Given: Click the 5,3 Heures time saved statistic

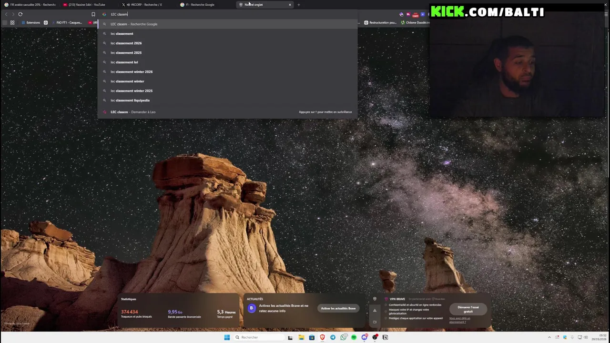Looking at the screenshot, I should (x=226, y=314).
